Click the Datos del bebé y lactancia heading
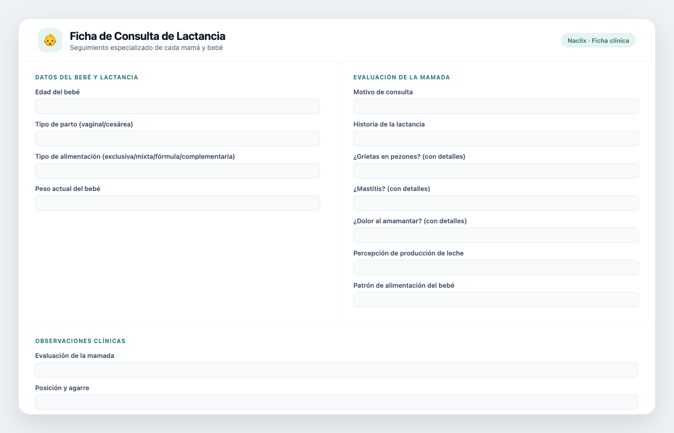Viewport: 674px width, 433px height. 87,77
